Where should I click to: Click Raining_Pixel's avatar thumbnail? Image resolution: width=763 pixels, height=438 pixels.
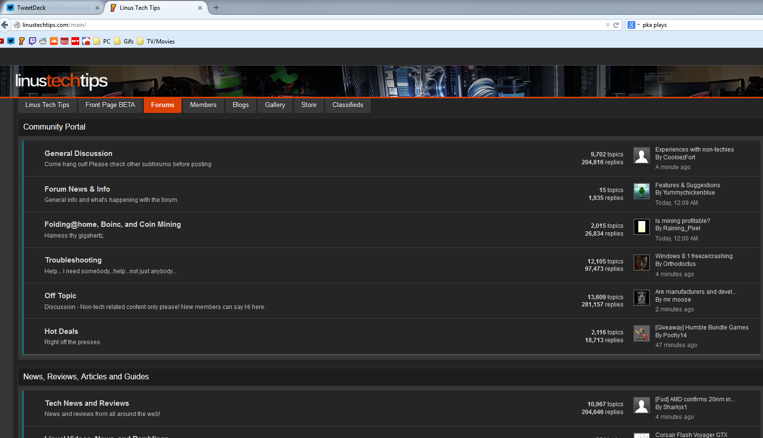pyautogui.click(x=641, y=227)
